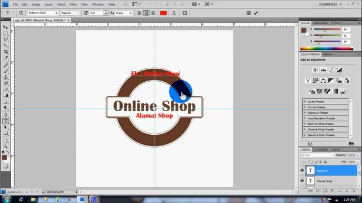
Task: Add a layer style with fx icon
Action: (x=318, y=191)
